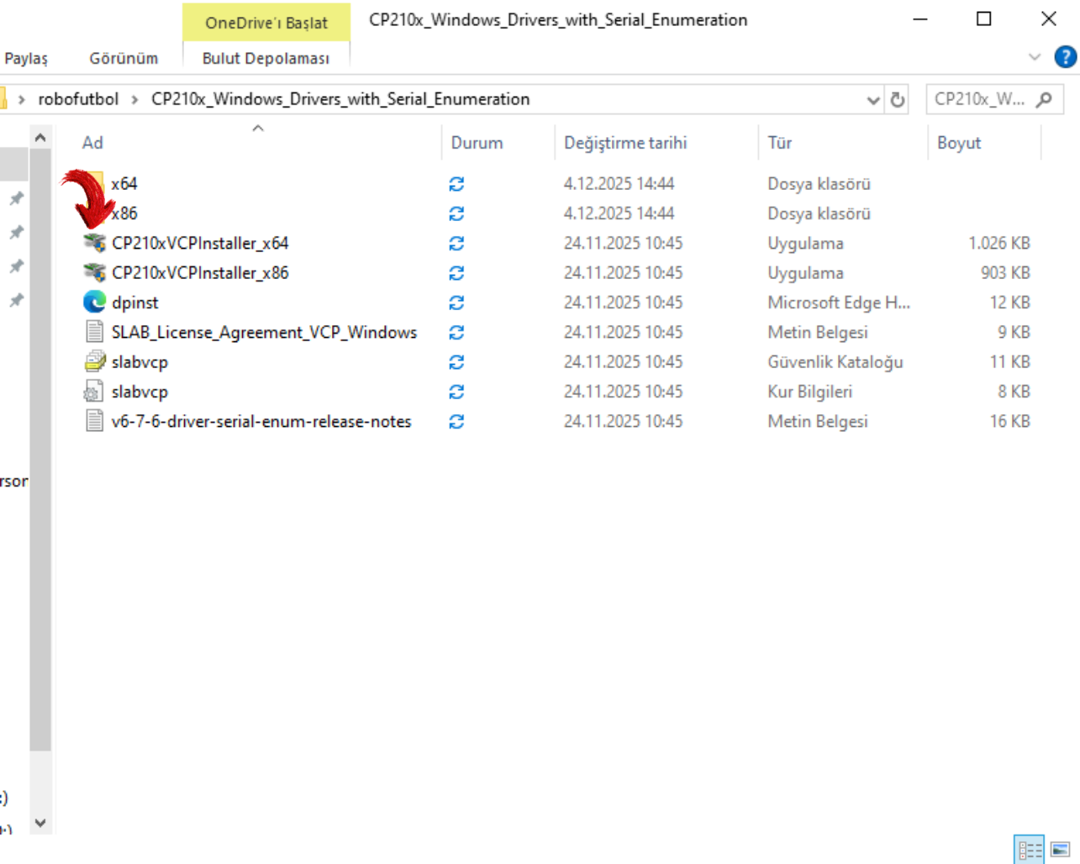The height and width of the screenshot is (864, 1080).
Task: Switch to large icons view layout
Action: pos(1061,849)
